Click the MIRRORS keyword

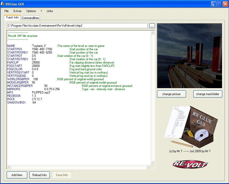tap(14, 89)
